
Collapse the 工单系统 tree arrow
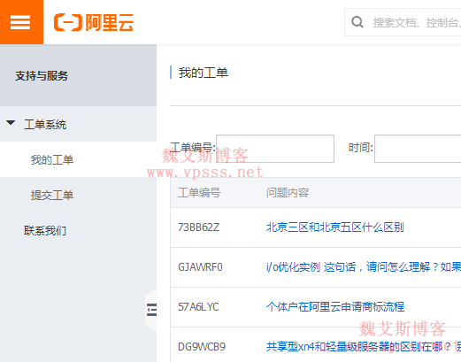tap(11, 123)
